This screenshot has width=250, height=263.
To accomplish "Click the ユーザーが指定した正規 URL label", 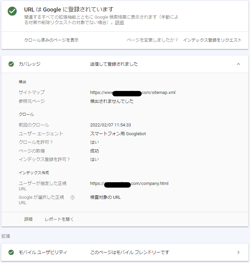I will [43, 186].
